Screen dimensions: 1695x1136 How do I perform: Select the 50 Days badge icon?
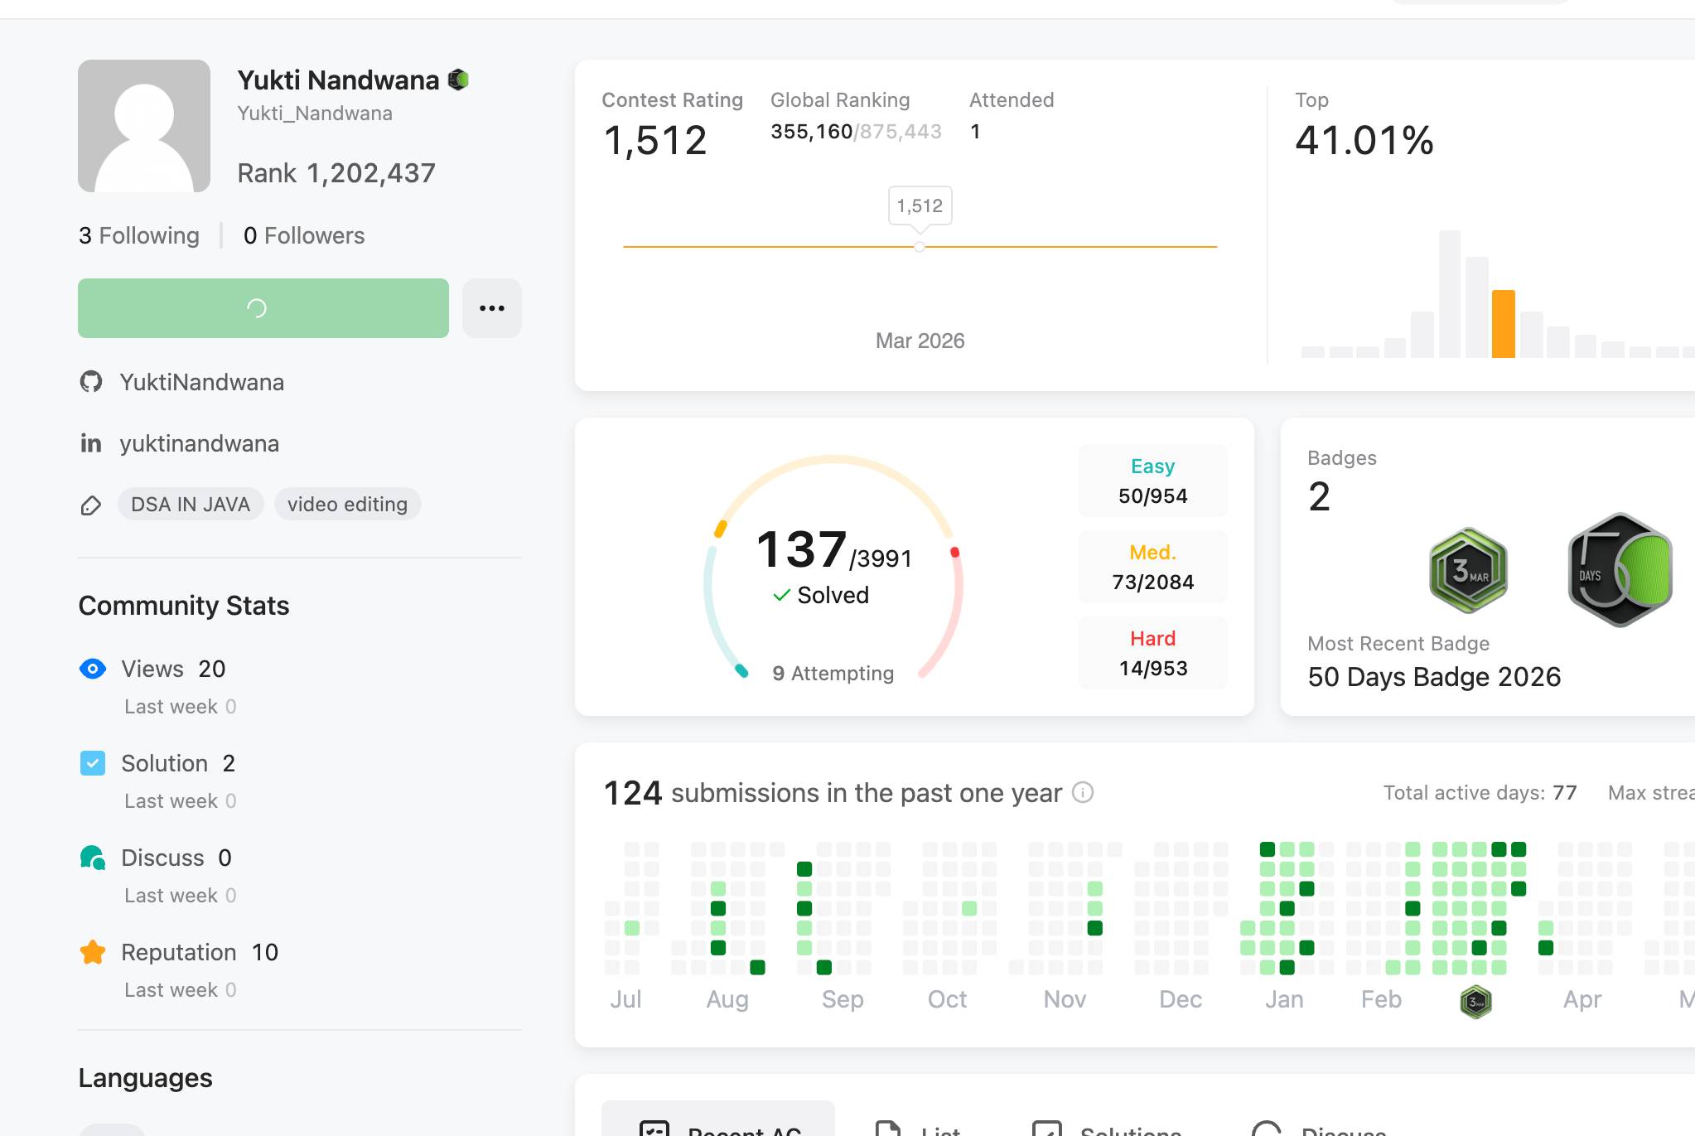tap(1620, 570)
